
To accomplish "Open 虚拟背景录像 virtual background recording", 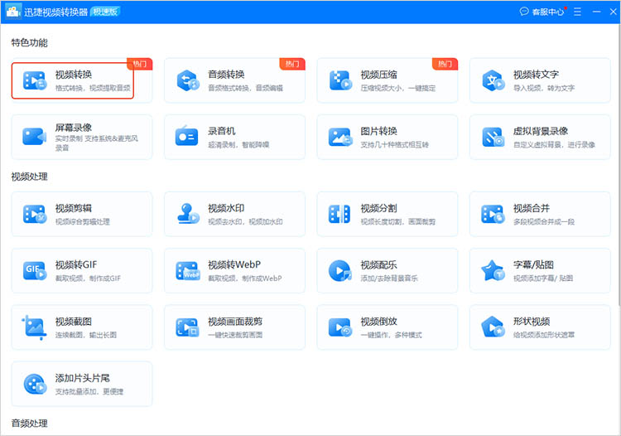I will [539, 137].
